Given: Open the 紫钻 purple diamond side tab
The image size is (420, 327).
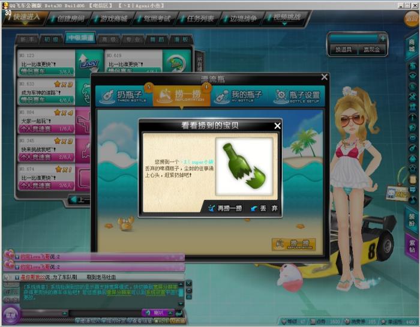Looking at the screenshot, I should click(x=412, y=246).
